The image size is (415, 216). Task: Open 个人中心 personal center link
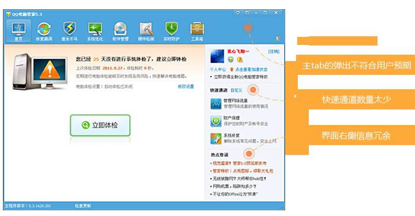[x=218, y=70]
